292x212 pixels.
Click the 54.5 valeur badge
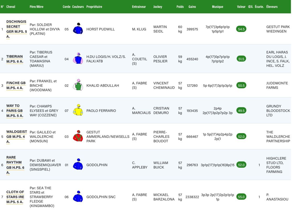coord(241,29)
